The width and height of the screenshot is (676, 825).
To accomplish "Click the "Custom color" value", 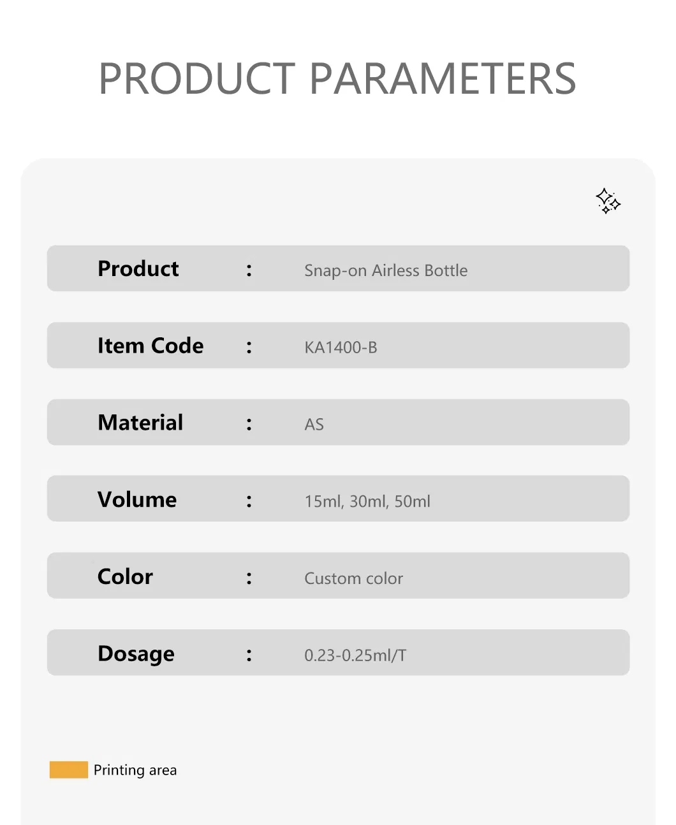I will (x=353, y=578).
